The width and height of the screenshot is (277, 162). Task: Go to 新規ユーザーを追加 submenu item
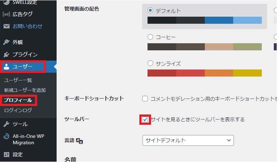tap(25, 90)
